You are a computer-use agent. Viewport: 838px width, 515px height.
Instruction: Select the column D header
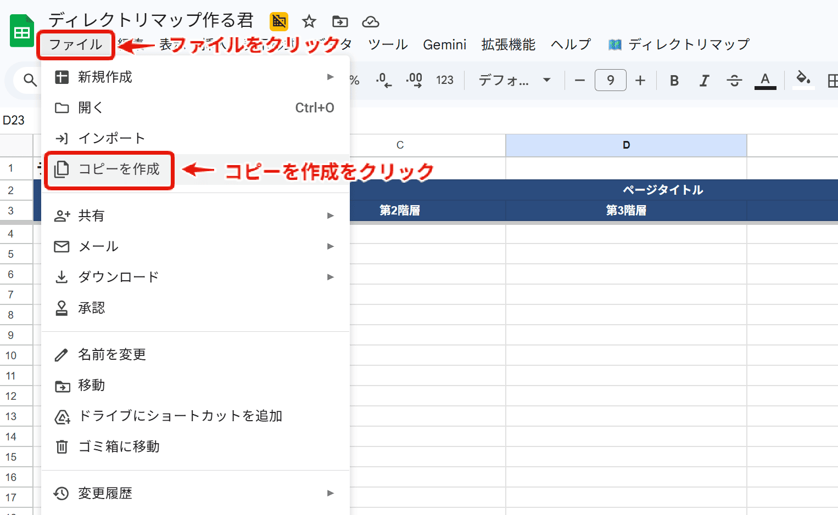coord(626,145)
